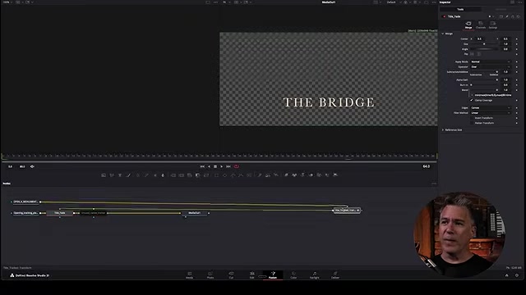Click the current frame field showing 64.0
The width and height of the screenshot is (526, 295).
click(426, 166)
